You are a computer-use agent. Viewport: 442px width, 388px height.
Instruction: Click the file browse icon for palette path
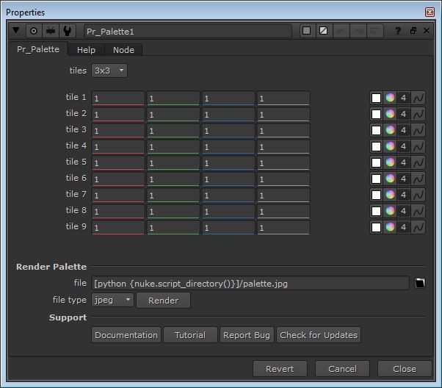pyautogui.click(x=420, y=284)
